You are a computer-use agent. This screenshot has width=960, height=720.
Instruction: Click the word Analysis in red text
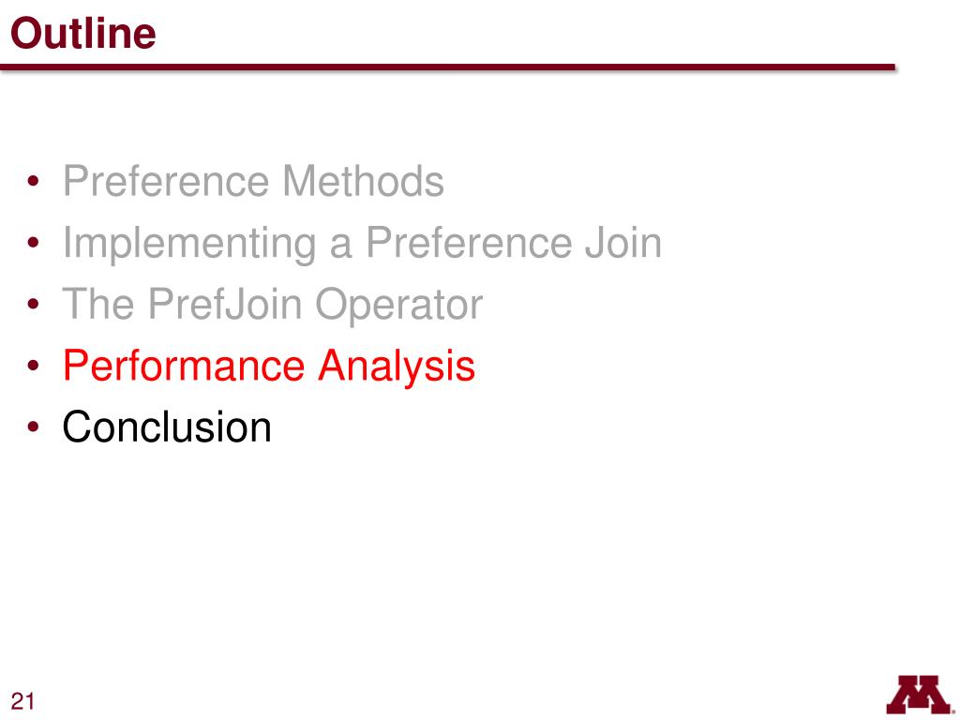click(x=397, y=367)
